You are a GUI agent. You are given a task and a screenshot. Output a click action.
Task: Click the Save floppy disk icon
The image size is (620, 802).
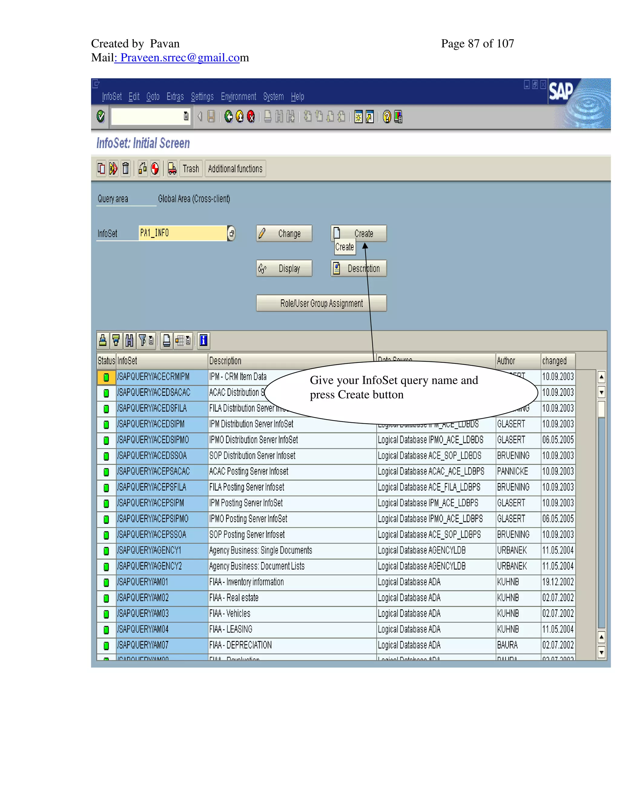pos(211,117)
